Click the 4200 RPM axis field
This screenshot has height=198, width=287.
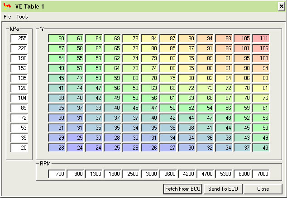pyautogui.click(x=187, y=174)
